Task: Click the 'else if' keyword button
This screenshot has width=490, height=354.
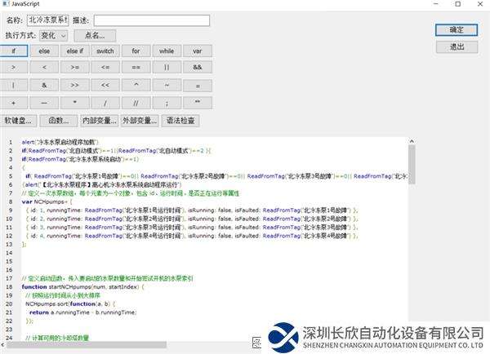Action: click(x=75, y=51)
